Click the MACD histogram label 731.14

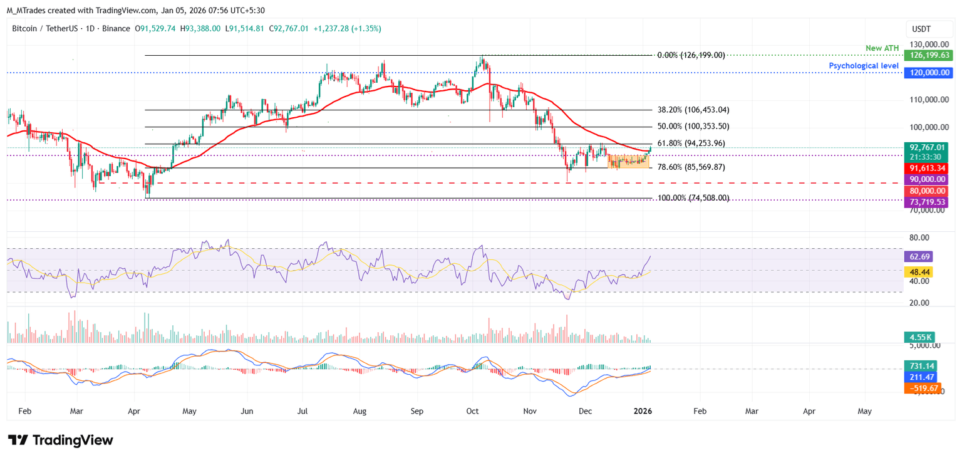[919, 365]
